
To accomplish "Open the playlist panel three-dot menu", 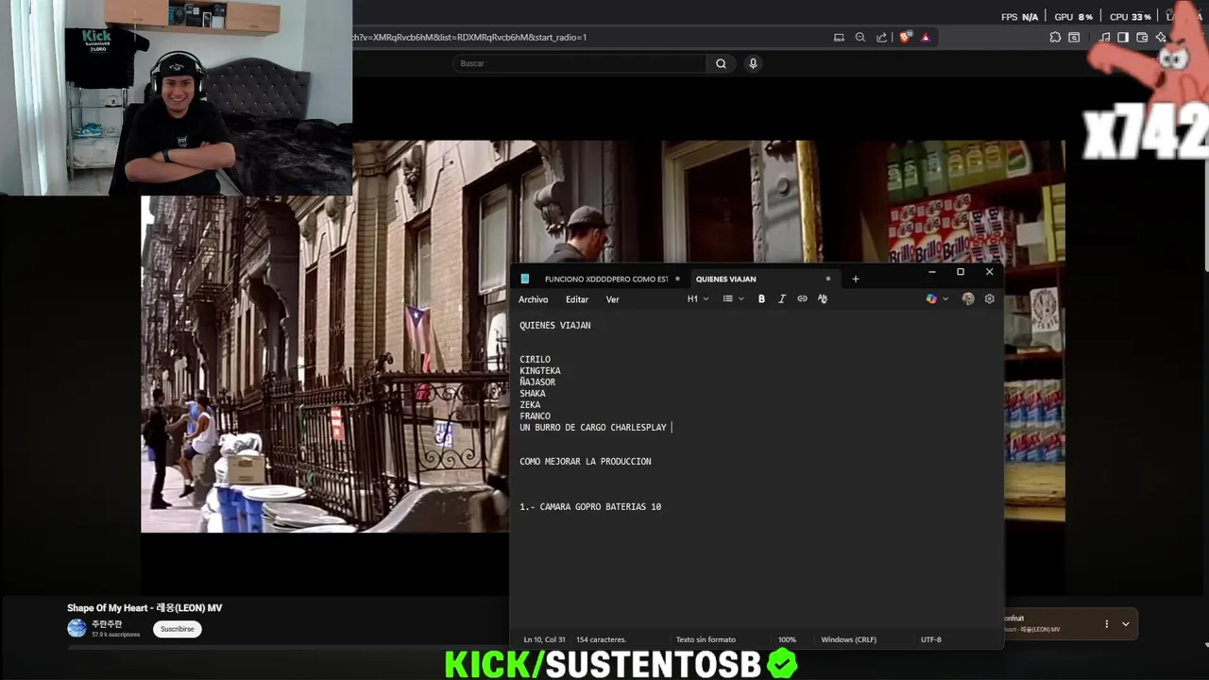I will pyautogui.click(x=1106, y=624).
